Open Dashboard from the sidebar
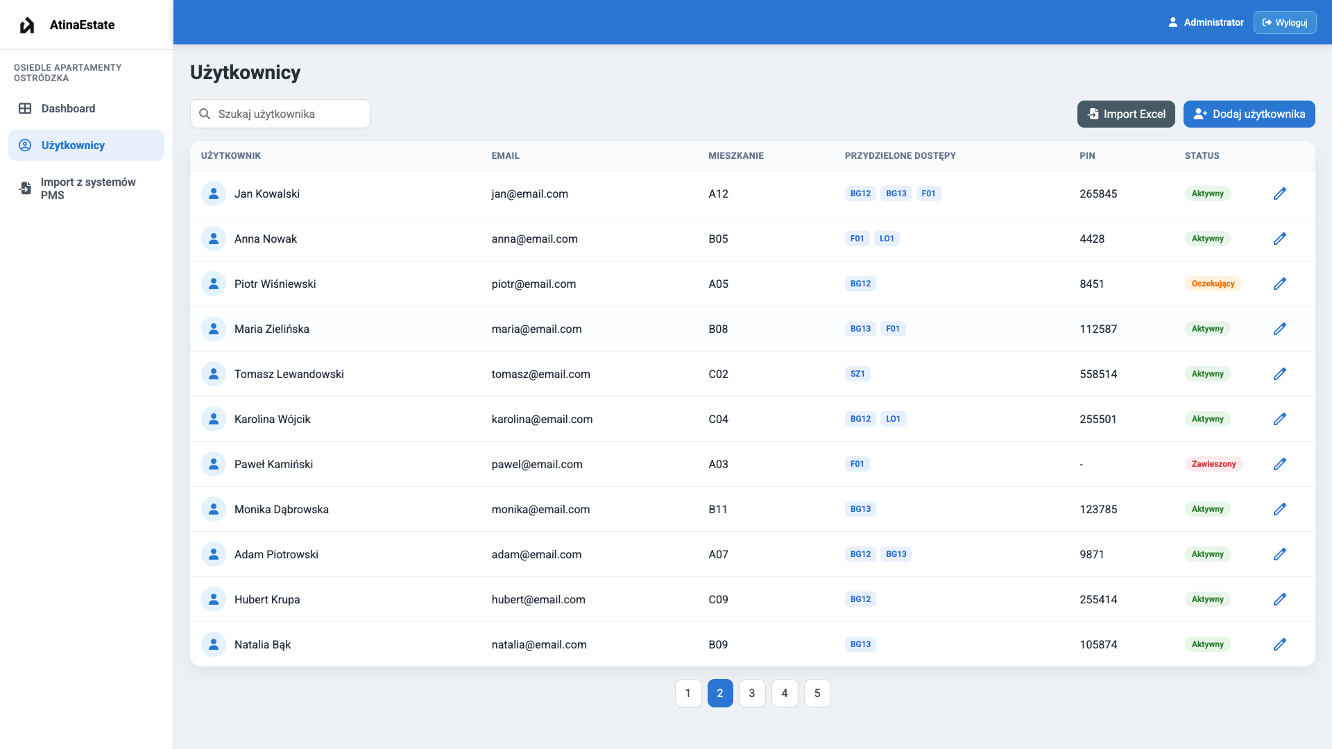The height and width of the screenshot is (749, 1332). click(68, 108)
